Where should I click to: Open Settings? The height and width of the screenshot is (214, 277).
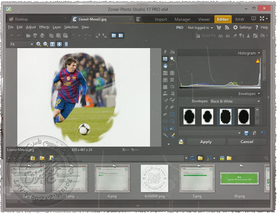[x=242, y=27]
